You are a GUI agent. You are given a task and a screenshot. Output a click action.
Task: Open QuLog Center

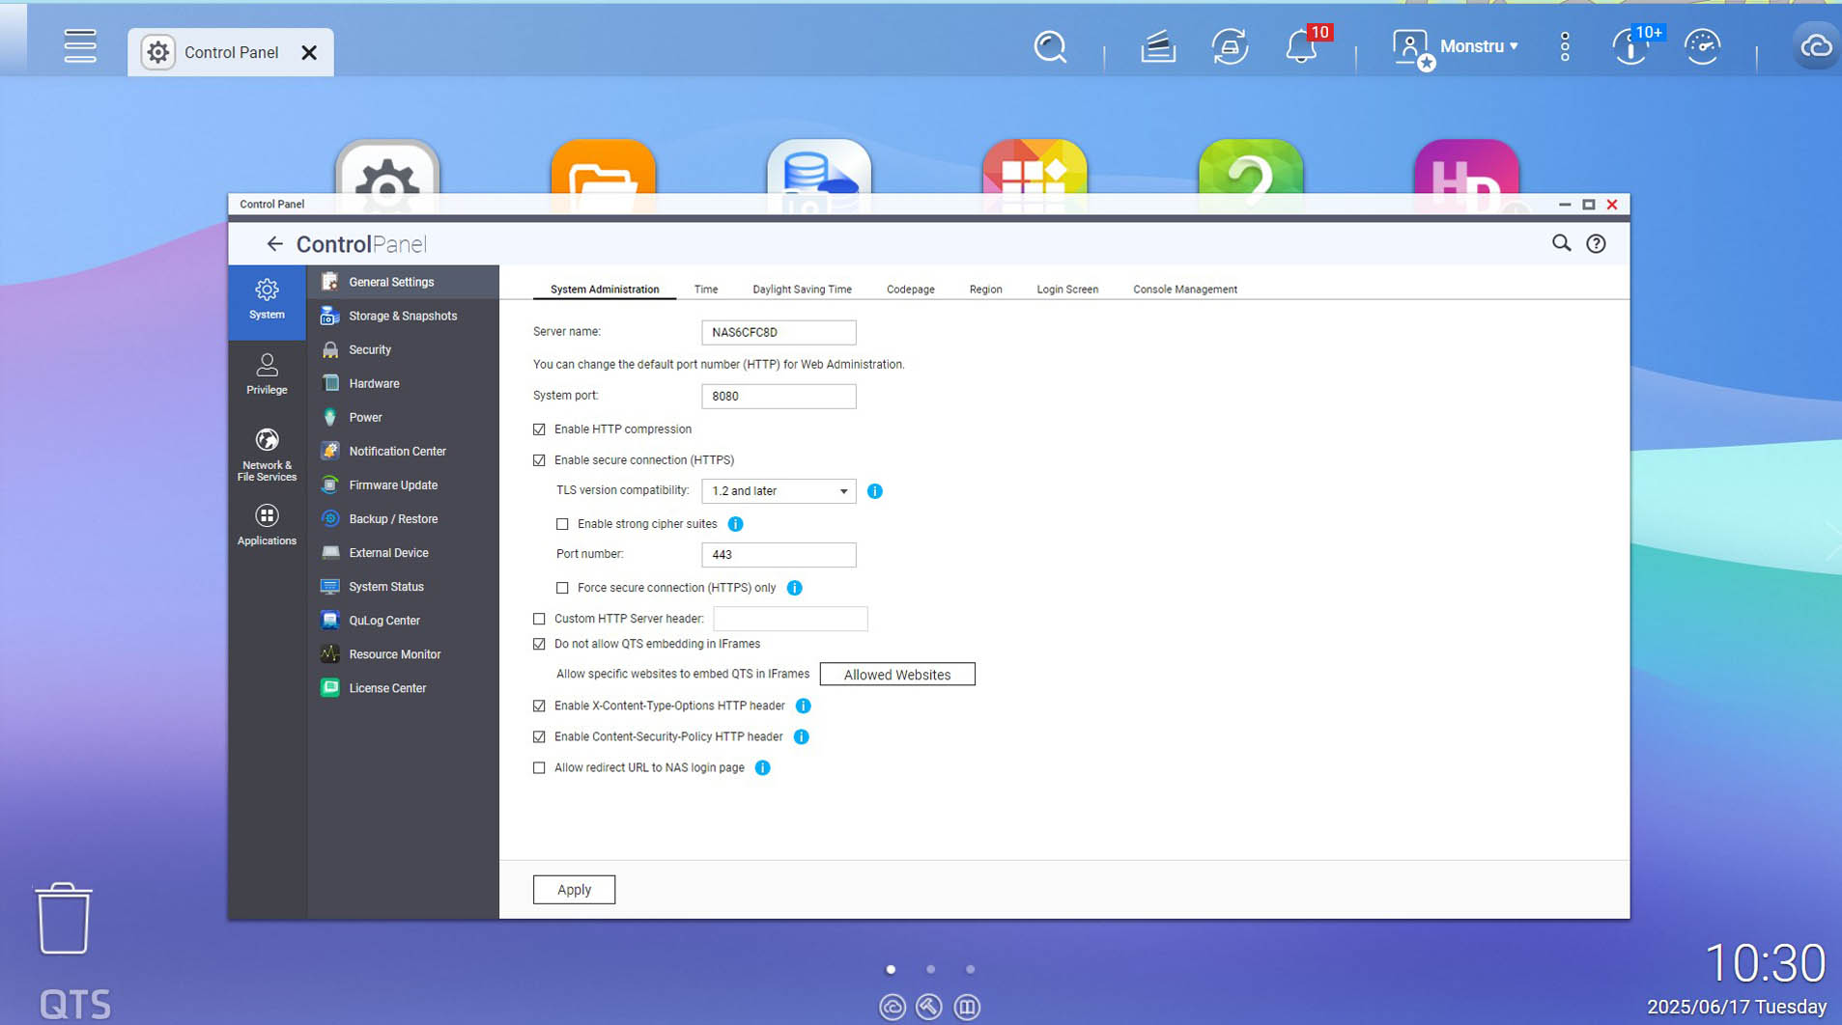point(403,620)
